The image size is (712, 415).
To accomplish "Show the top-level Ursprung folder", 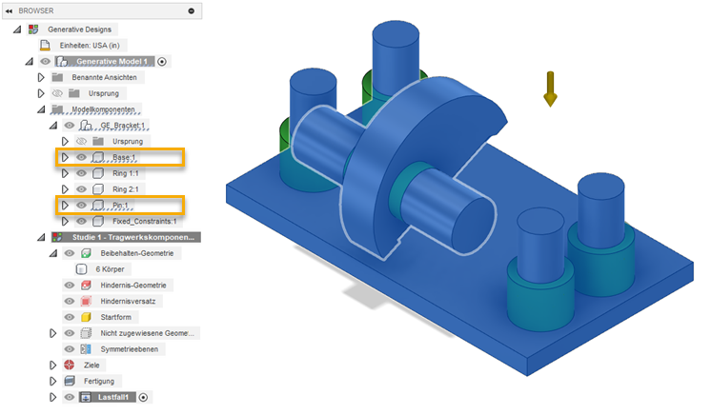I will click(x=57, y=93).
